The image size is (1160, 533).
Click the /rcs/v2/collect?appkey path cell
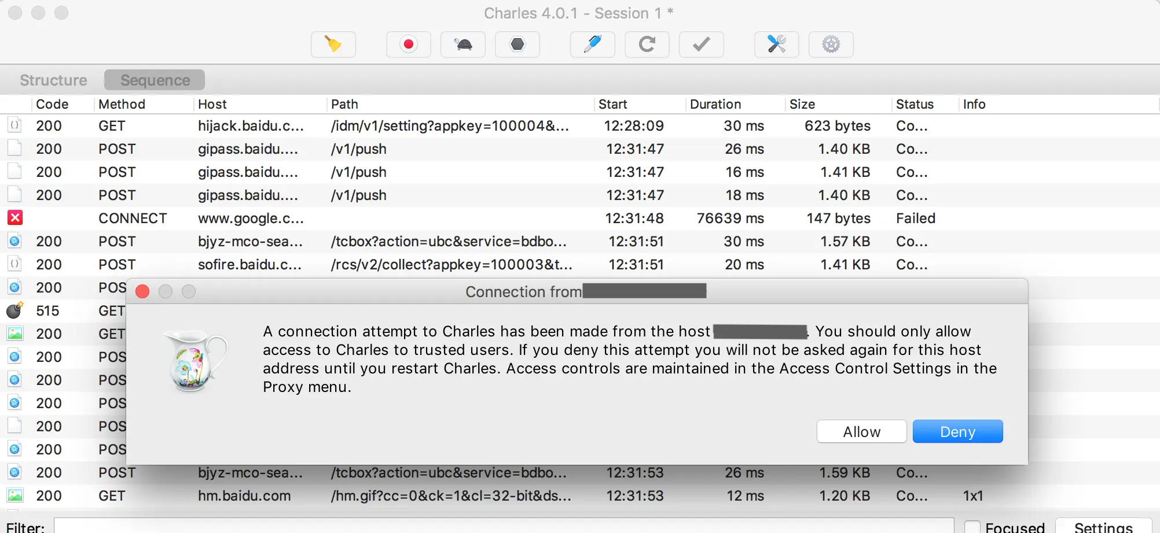tap(451, 264)
